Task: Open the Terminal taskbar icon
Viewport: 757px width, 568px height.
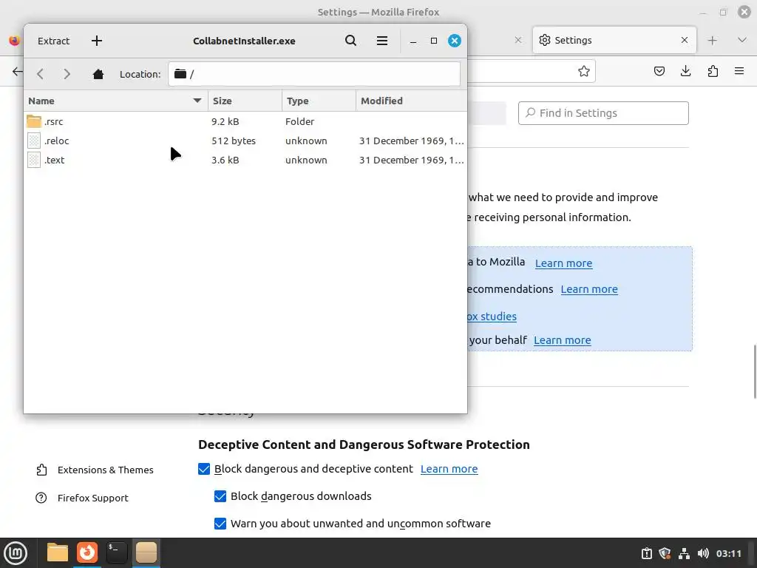Action: [x=116, y=552]
